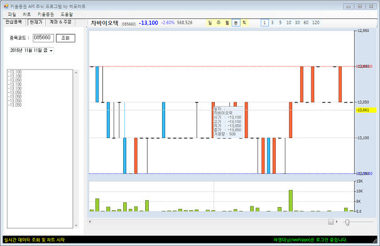Click the 종목코드 input field showing 085660
The width and height of the screenshot is (380, 246).
tap(43, 38)
